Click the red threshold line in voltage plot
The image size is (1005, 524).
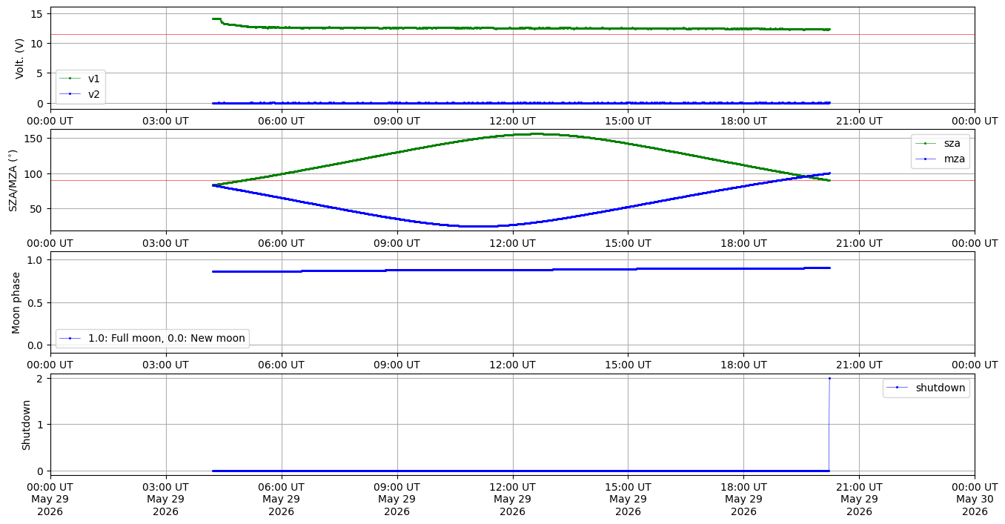[512, 34]
